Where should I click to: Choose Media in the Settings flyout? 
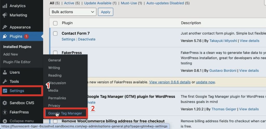pos(53,90)
